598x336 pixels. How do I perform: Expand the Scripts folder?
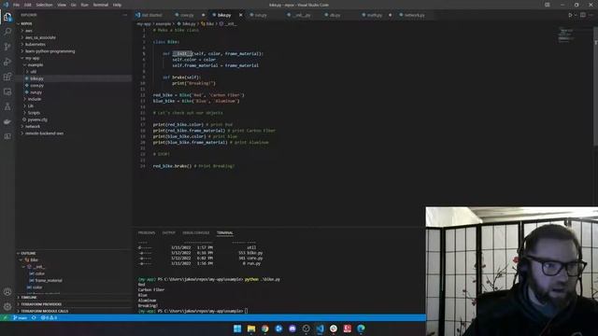click(x=34, y=113)
